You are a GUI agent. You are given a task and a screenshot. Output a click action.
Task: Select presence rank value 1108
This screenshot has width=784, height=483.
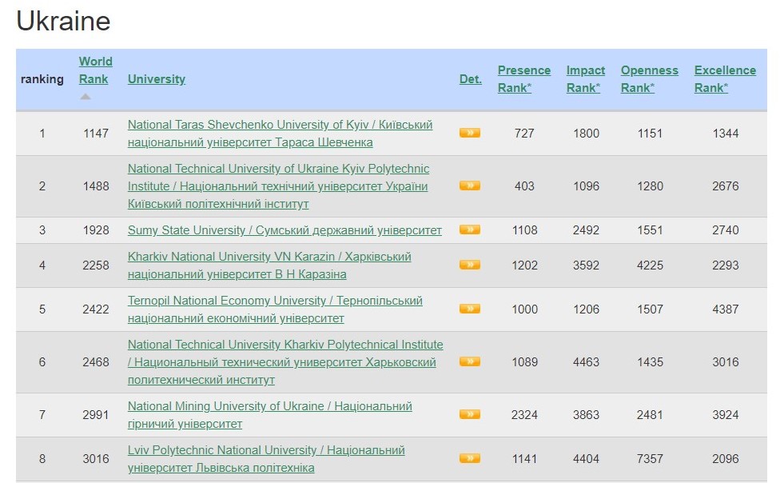(524, 230)
